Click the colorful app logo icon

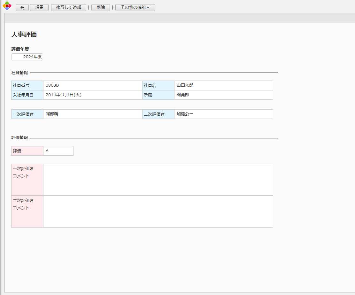pyautogui.click(x=7, y=6)
